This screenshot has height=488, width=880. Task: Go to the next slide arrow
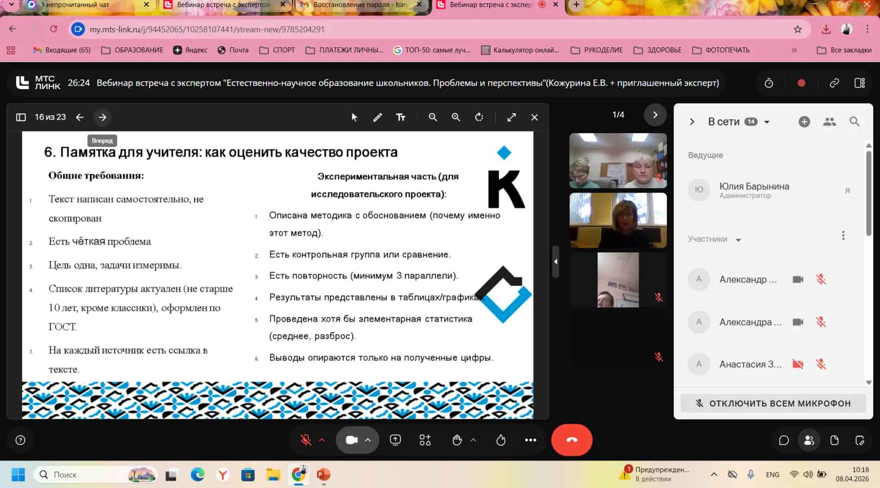point(102,117)
